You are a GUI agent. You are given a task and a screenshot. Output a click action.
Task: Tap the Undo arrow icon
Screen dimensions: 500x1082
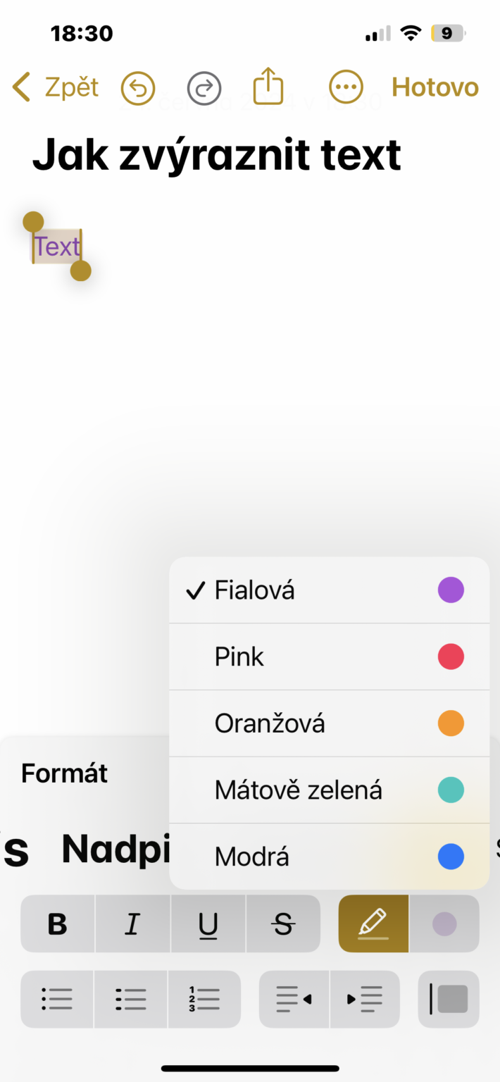pyautogui.click(x=137, y=87)
